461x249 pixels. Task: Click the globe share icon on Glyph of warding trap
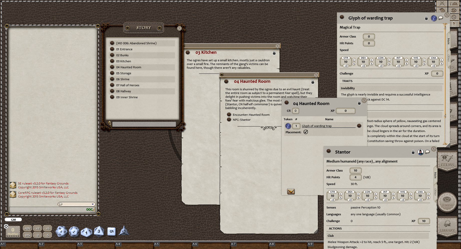point(434,18)
